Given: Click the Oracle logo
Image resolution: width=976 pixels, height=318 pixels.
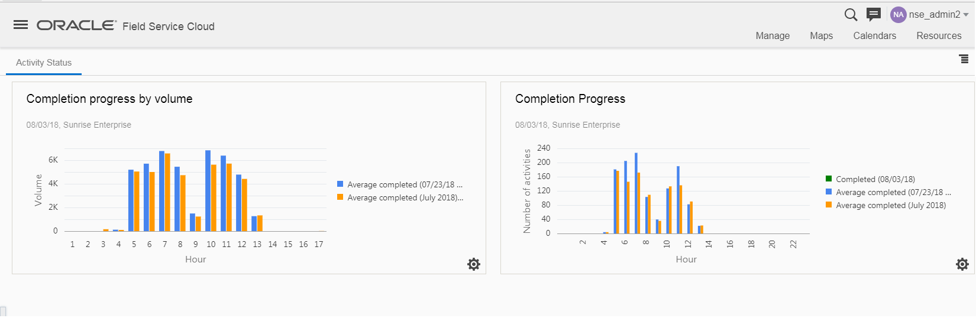Looking at the screenshot, I should click(x=76, y=25).
